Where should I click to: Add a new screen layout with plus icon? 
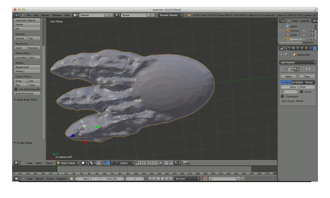tap(107, 15)
